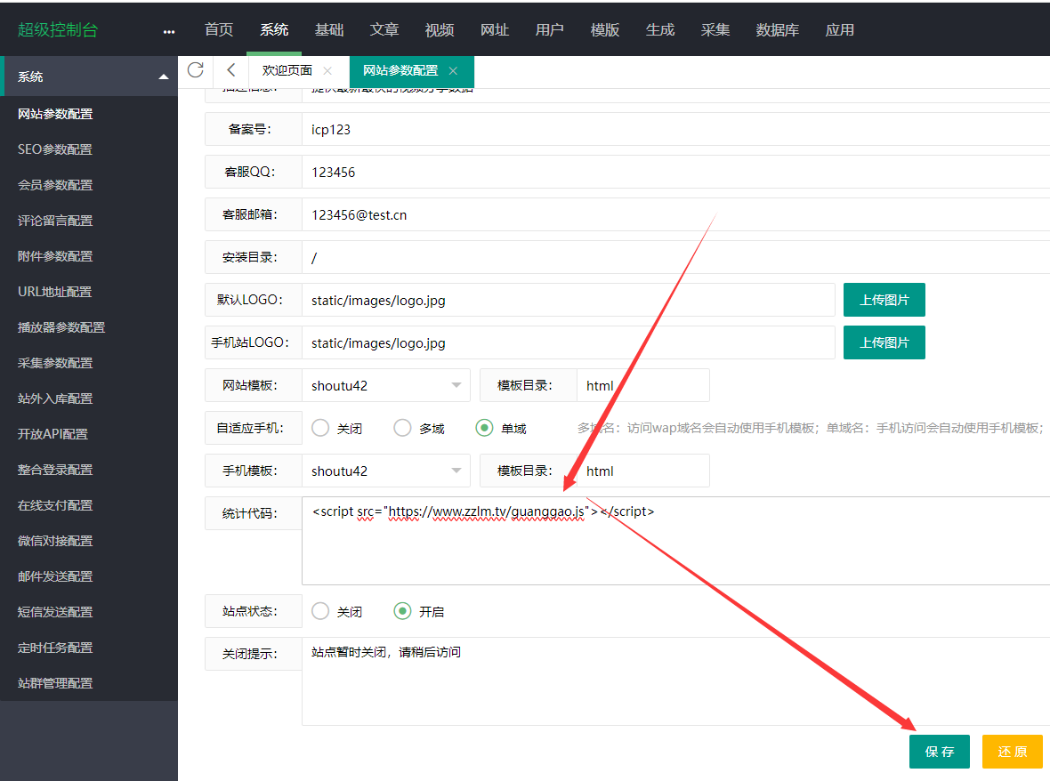Click 模板目录 field beside 手机模板
The width and height of the screenshot is (1050, 781).
pyautogui.click(x=642, y=471)
